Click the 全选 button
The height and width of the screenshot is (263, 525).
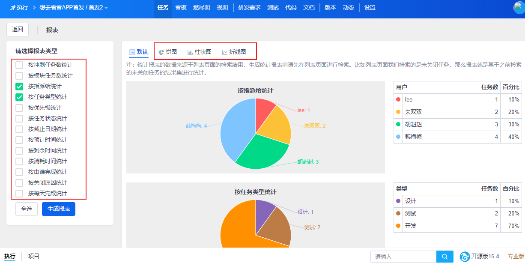coord(27,209)
